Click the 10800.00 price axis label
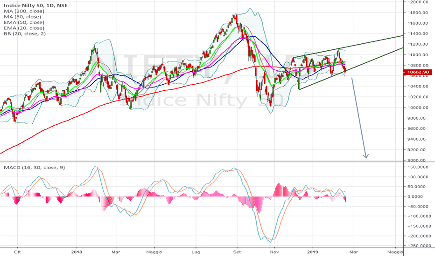435x256 pixels. point(418,65)
